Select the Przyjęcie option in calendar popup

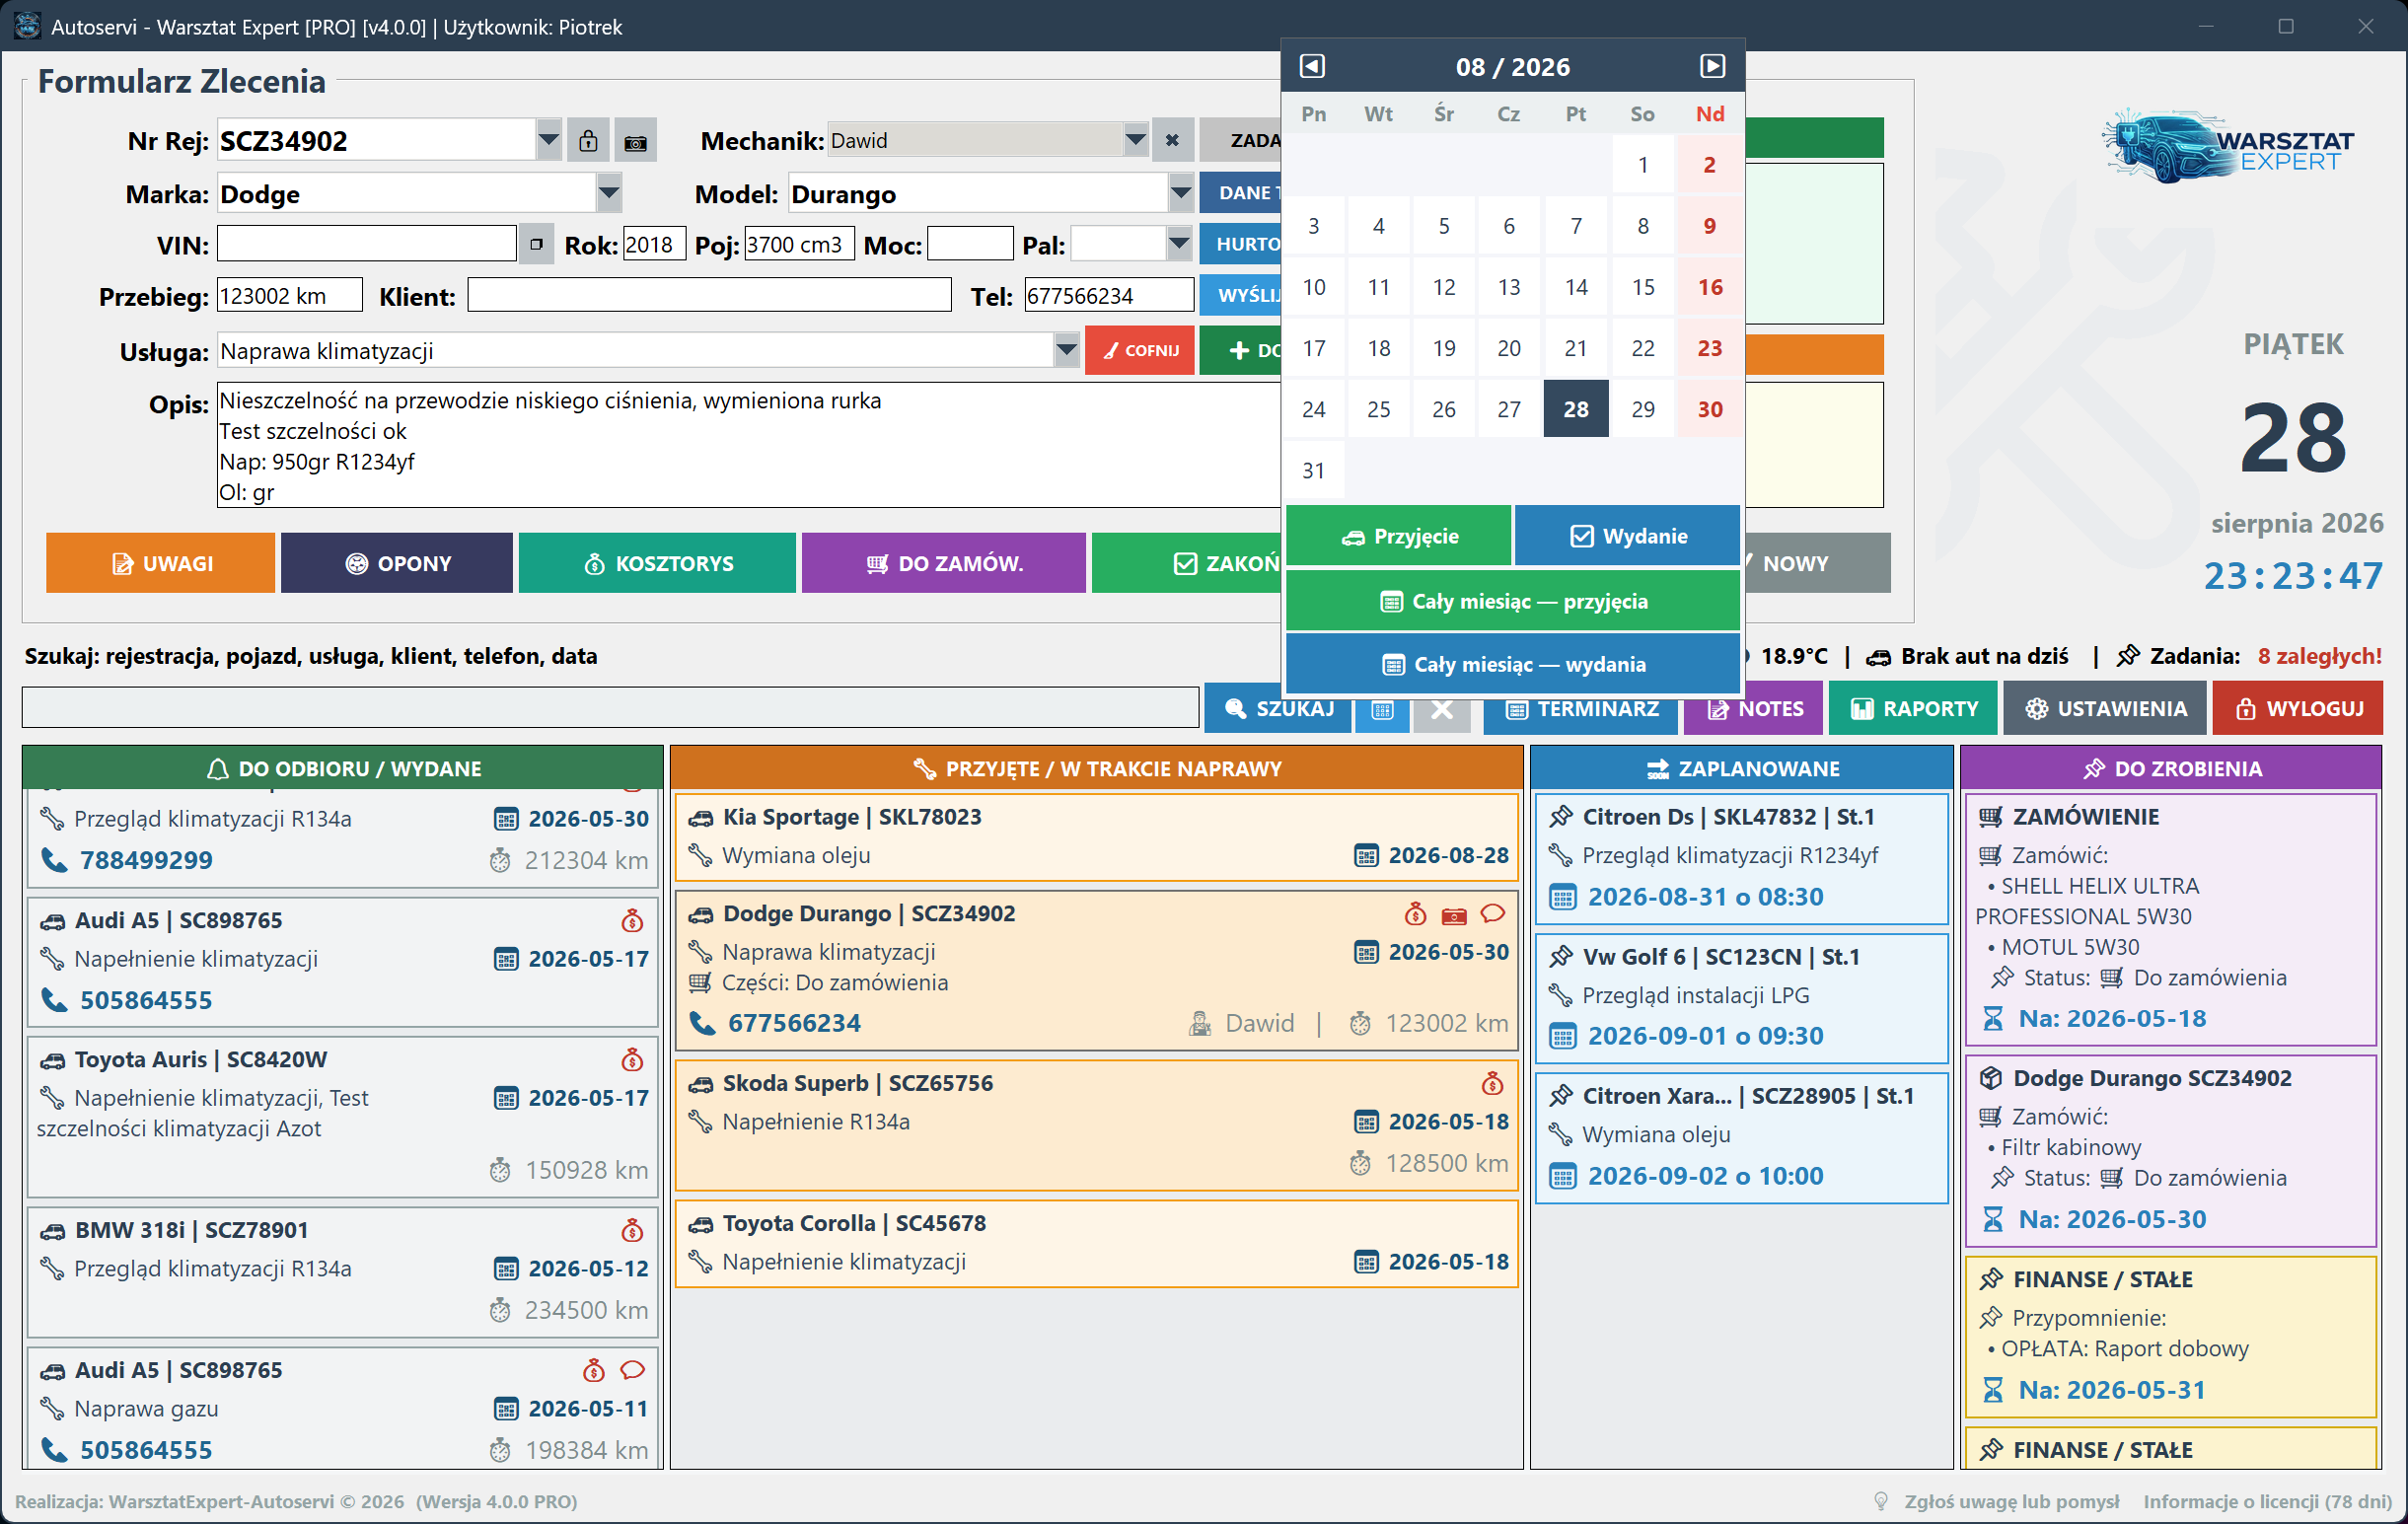(1398, 537)
